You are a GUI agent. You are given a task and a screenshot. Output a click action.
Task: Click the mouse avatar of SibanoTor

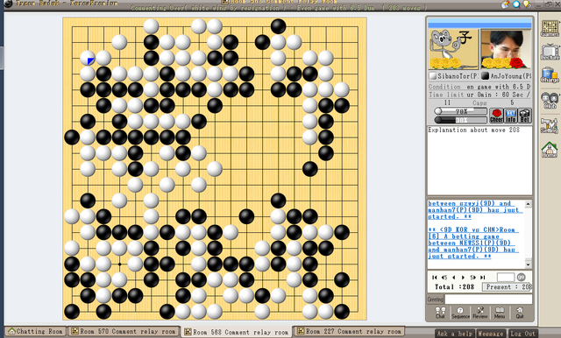(x=453, y=49)
